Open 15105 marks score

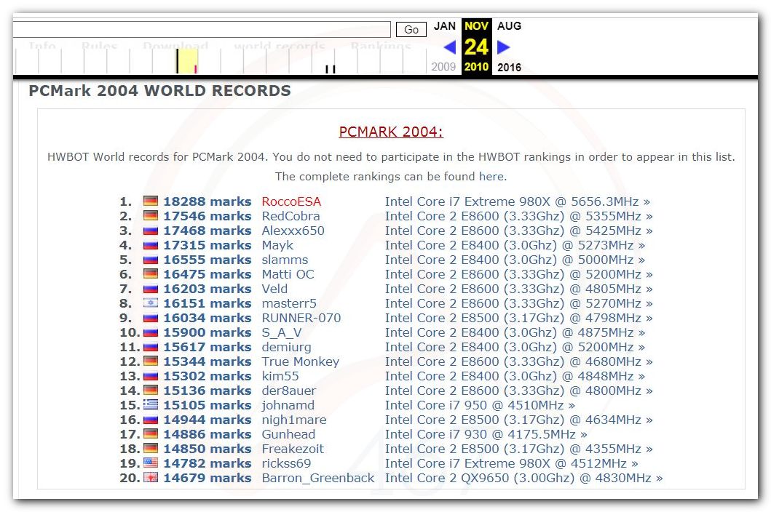207,405
